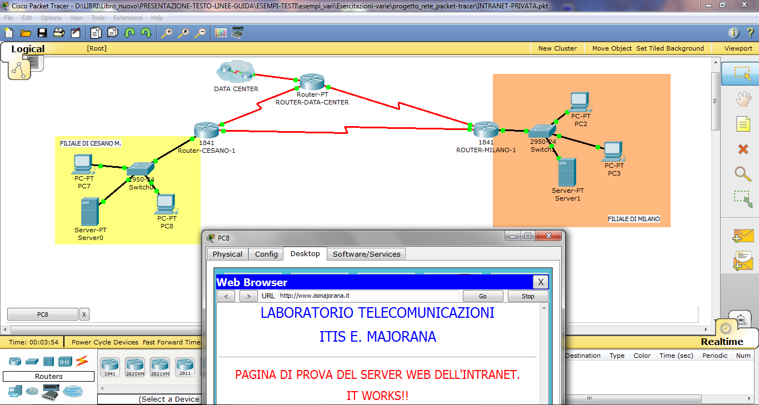759x405 pixels.
Task: Switch to Config tab in PC8
Action: (x=267, y=254)
